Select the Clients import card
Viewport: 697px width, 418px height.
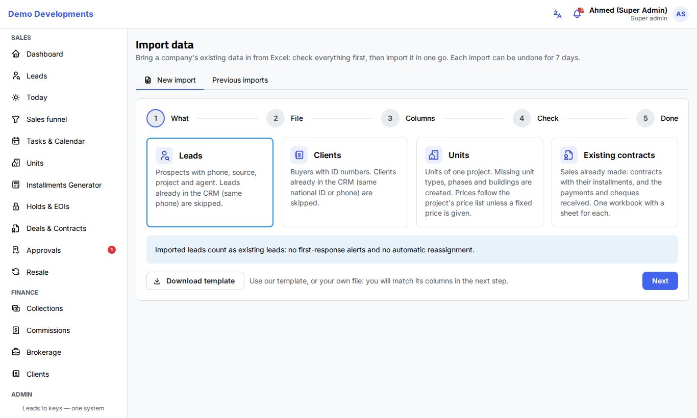[x=345, y=182]
